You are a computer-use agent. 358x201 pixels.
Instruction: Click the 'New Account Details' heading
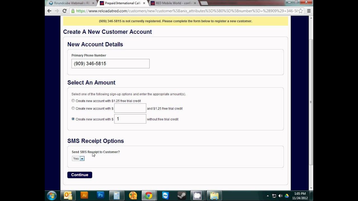click(95, 44)
